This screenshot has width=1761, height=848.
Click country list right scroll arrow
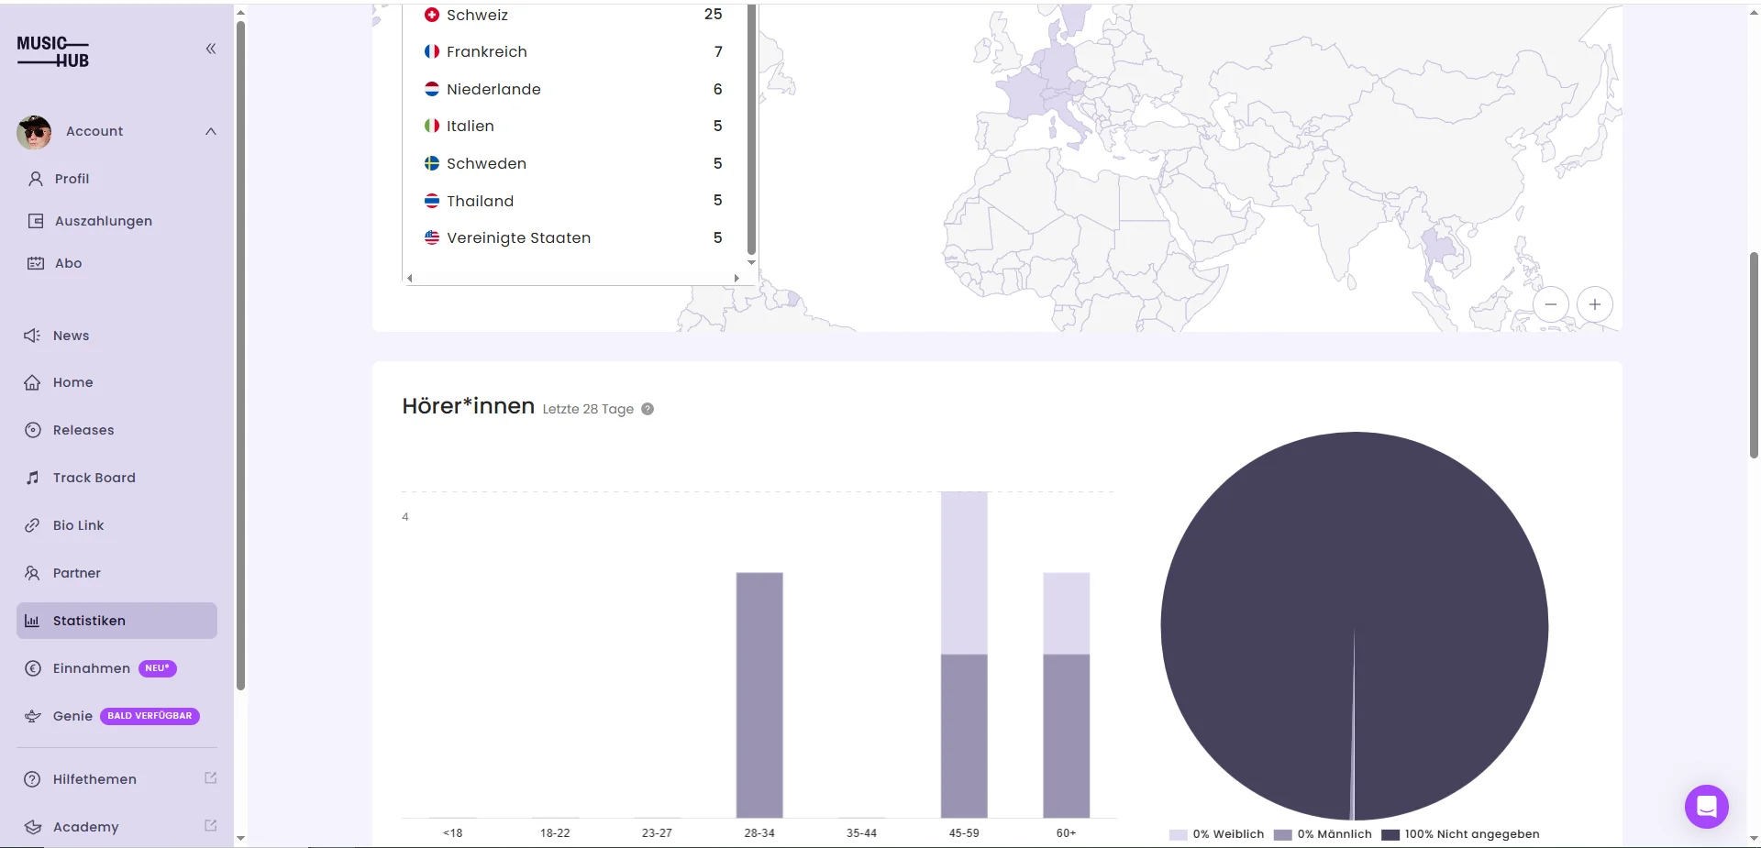[x=737, y=278]
